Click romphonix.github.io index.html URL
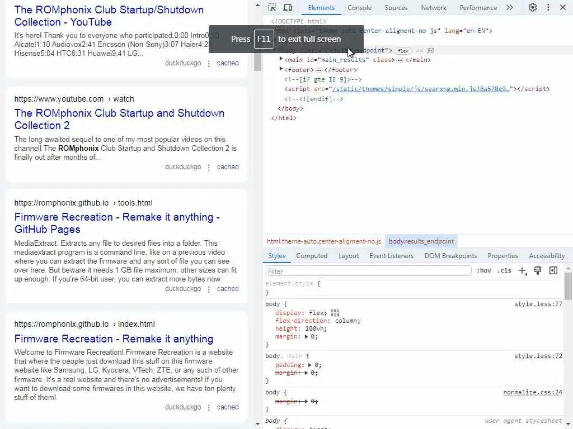The height and width of the screenshot is (429, 573). click(84, 324)
